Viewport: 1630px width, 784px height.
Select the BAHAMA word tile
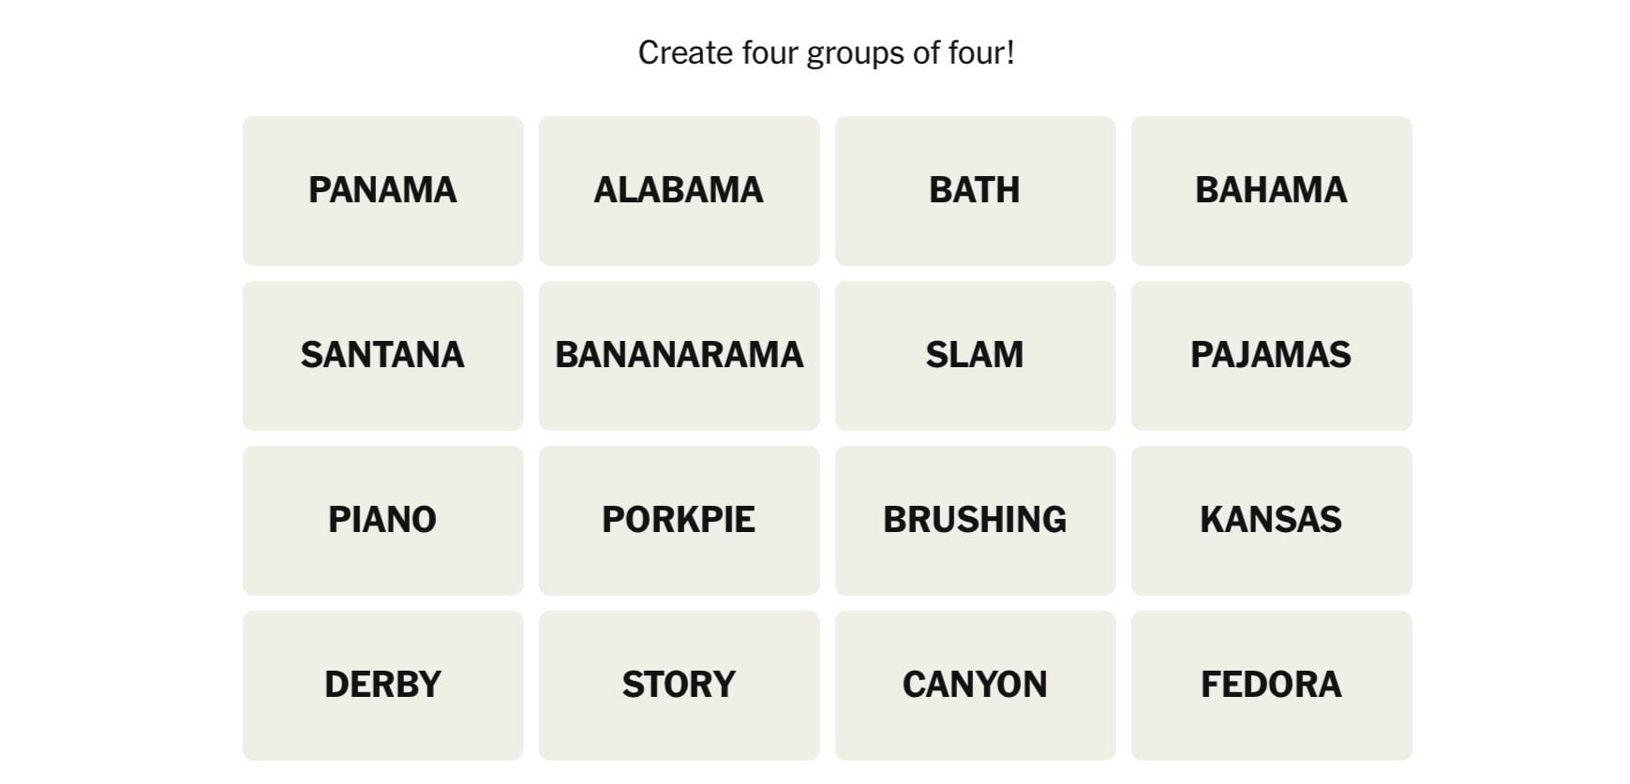pos(1271,190)
